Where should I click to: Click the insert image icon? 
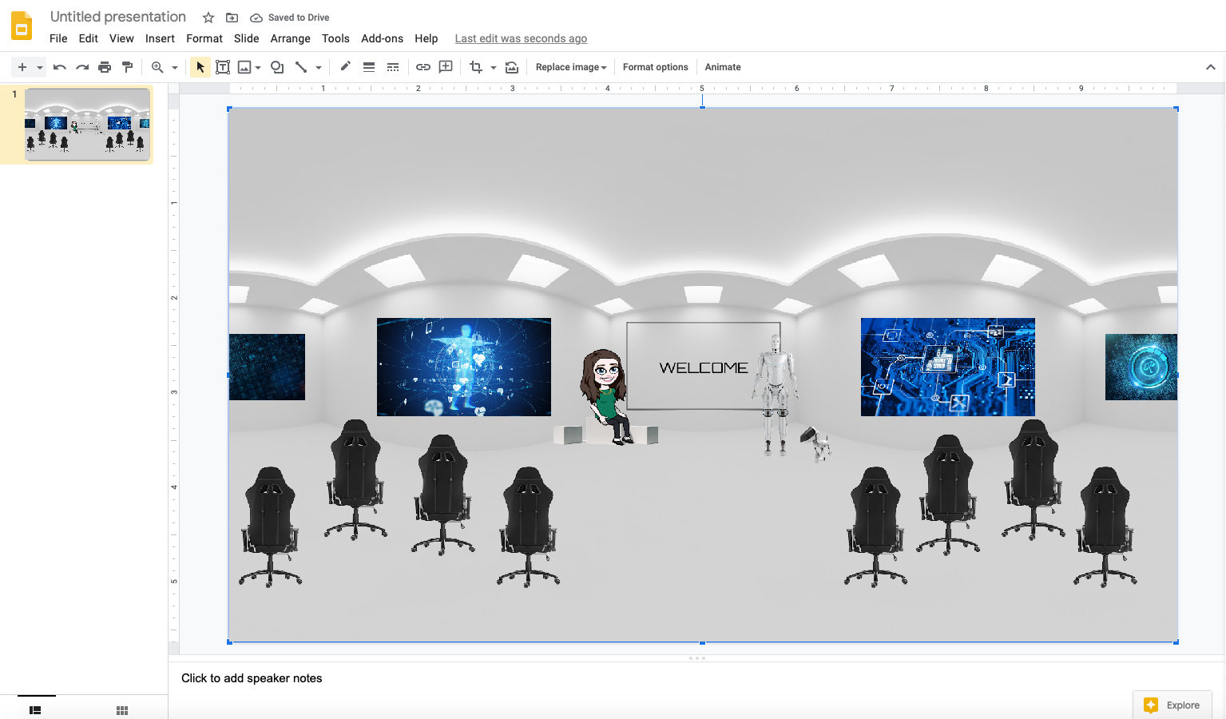click(x=245, y=66)
